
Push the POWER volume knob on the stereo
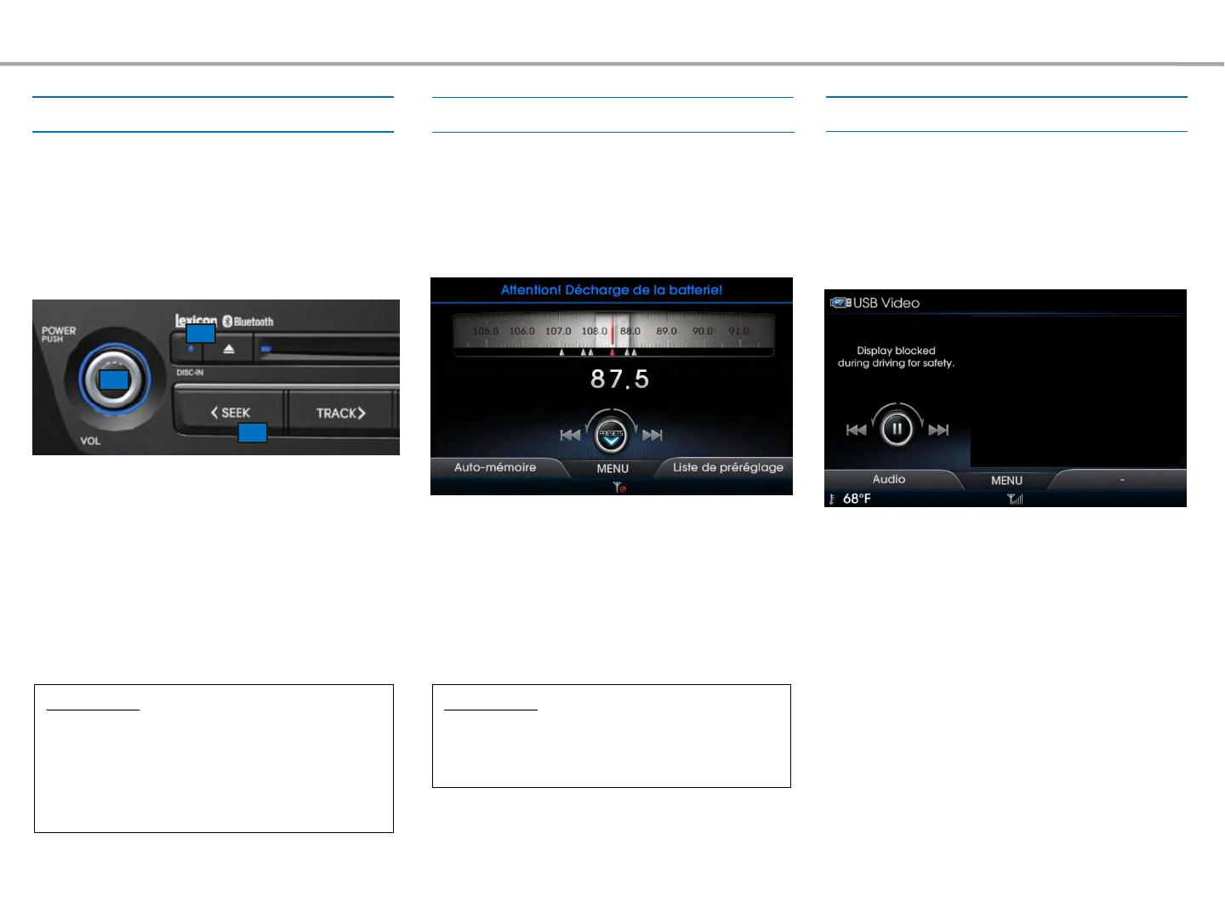coord(114,380)
